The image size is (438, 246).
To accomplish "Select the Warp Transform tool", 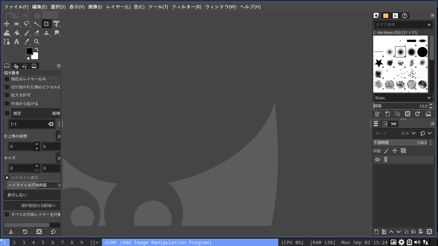I will click(x=7, y=33).
